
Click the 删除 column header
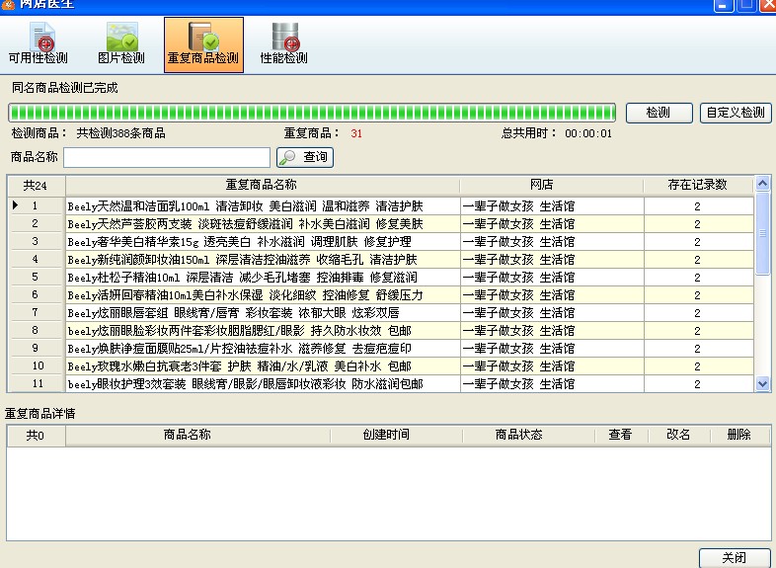739,435
